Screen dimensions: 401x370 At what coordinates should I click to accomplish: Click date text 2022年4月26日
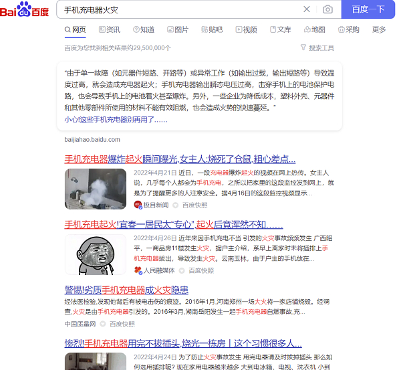[x=155, y=238]
